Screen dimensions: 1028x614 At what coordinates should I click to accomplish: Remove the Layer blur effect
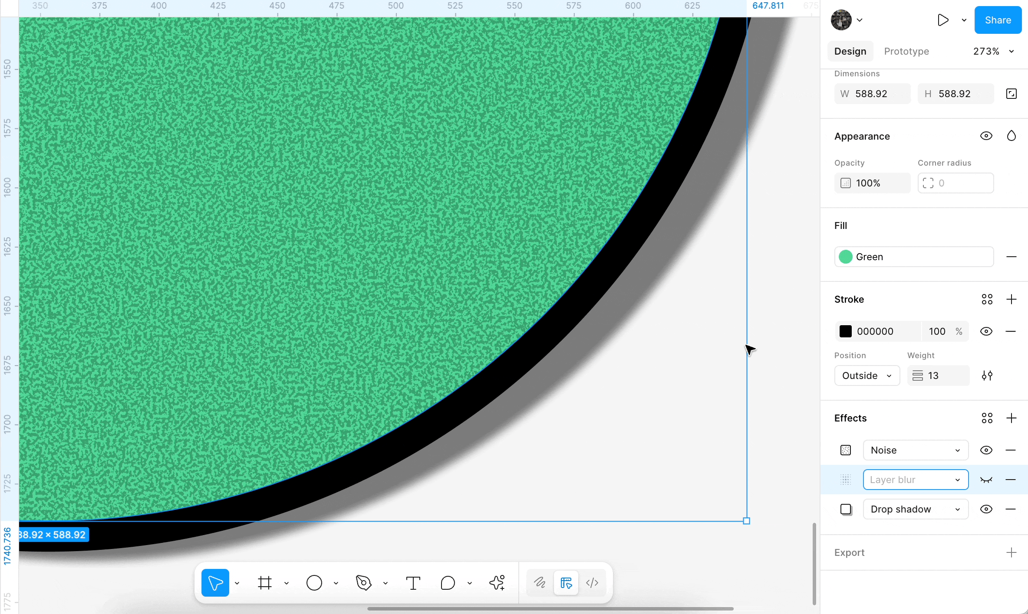coord(1011,480)
